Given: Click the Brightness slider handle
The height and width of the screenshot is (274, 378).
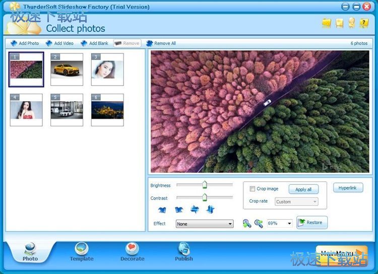Looking at the screenshot, I should [x=205, y=185].
